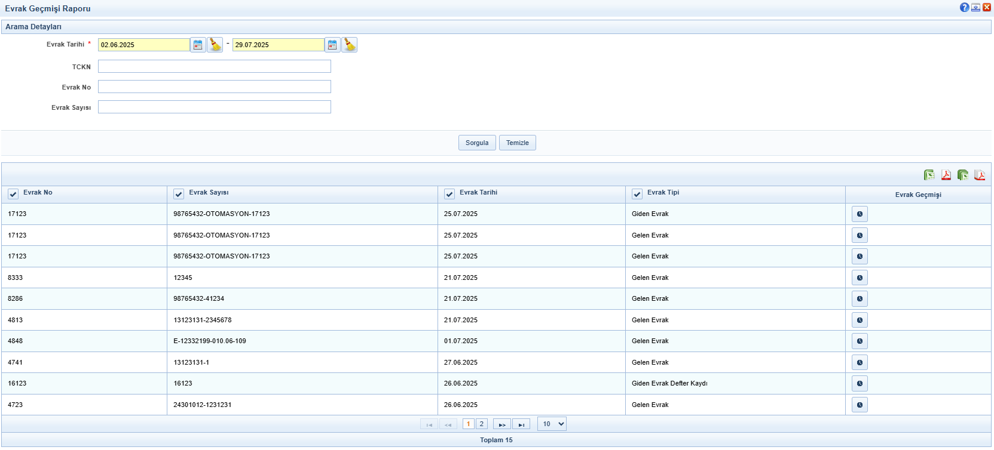
Task: Go to next page of results
Action: tap(502, 424)
